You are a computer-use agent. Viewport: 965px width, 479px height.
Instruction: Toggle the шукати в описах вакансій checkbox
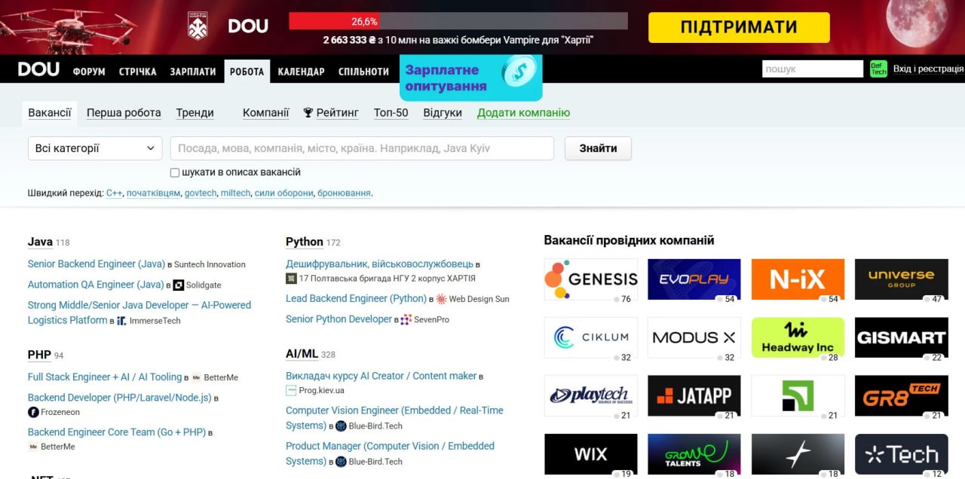[175, 172]
